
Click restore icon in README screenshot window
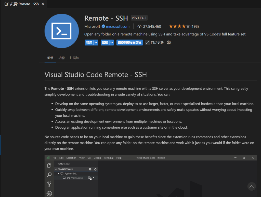(244, 158)
